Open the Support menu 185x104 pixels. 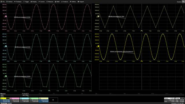(x=81, y=2)
